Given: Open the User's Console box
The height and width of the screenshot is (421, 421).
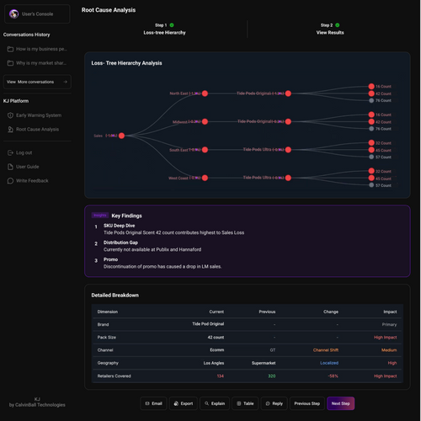Looking at the screenshot, I should click(x=37, y=13).
